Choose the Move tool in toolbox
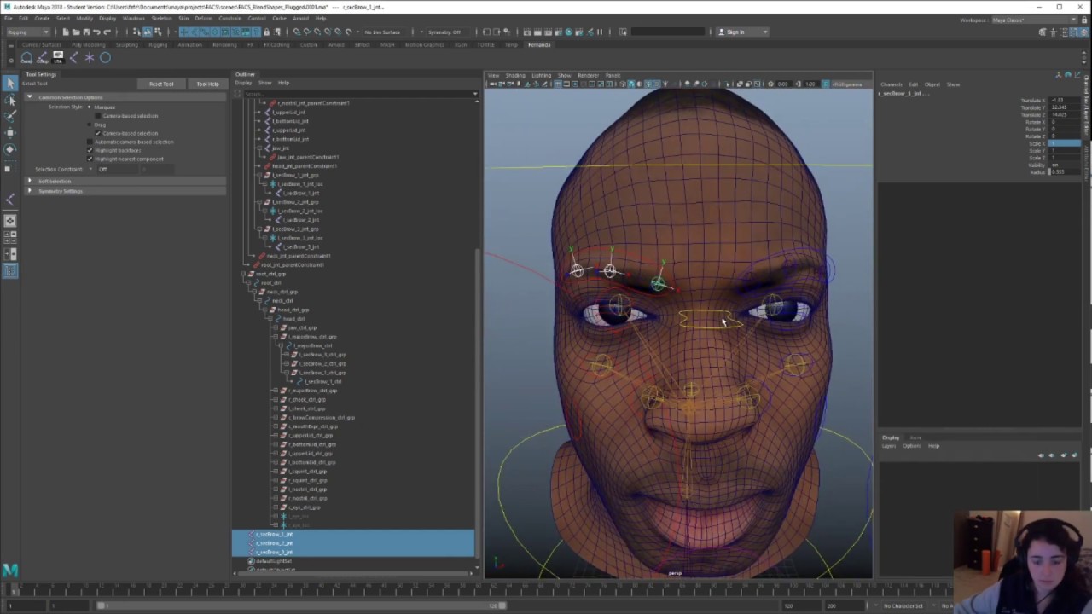 coord(10,133)
